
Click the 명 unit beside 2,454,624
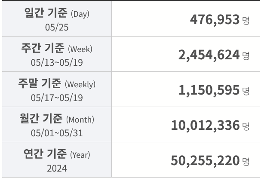246,56
